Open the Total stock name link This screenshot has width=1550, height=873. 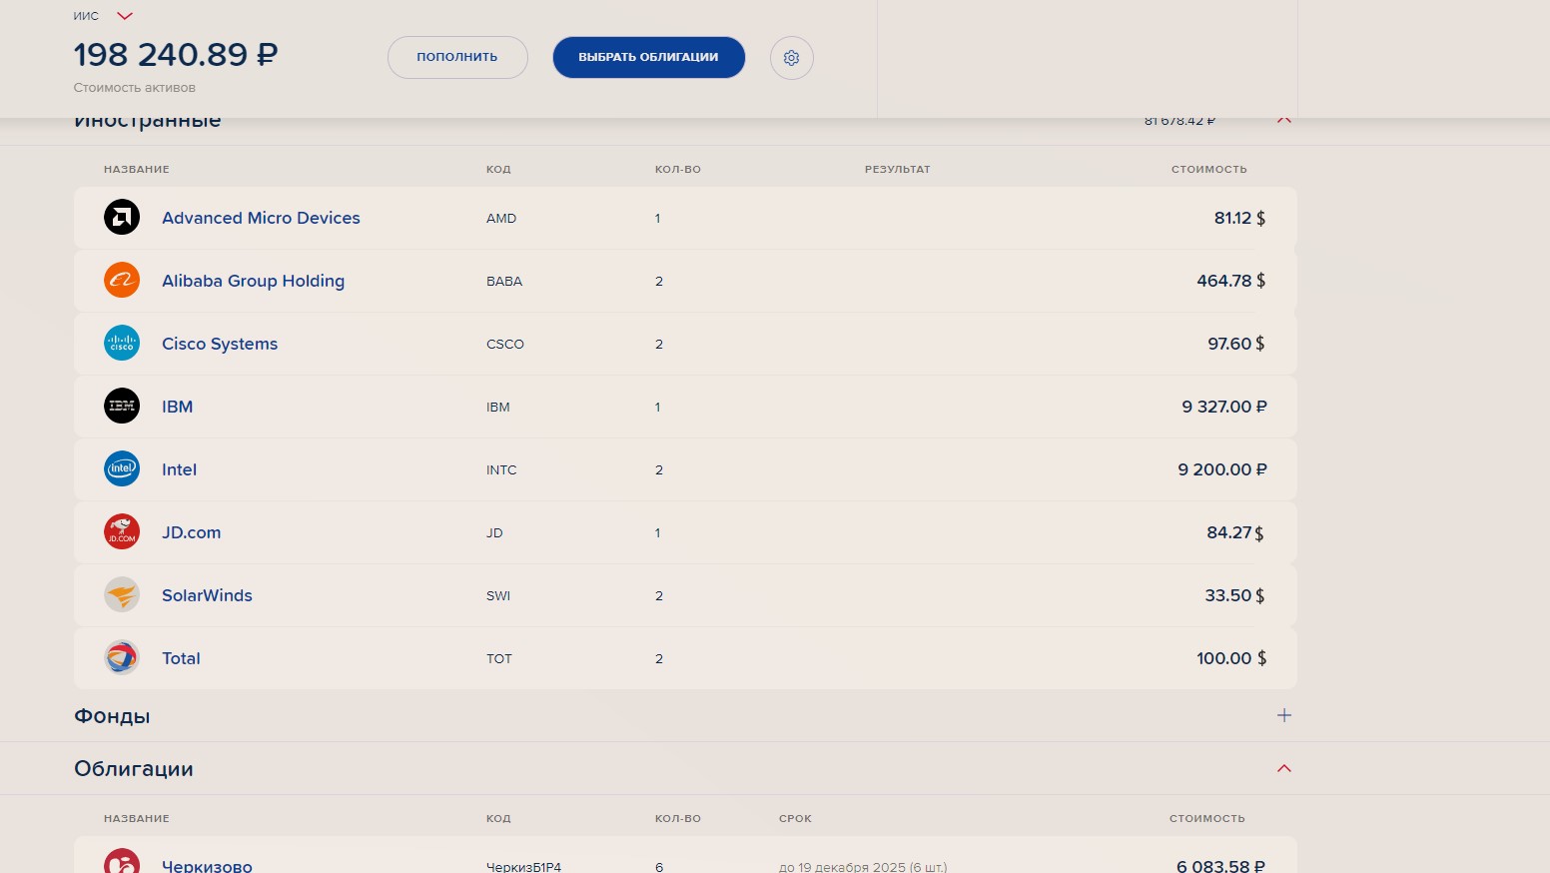point(181,658)
